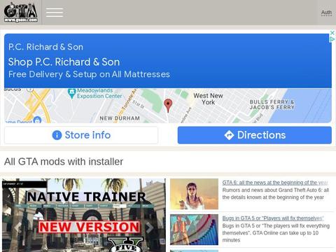Close the ad with the X icon
Viewport: 336px width, 252px height.
pyautogui.click(x=332, y=33)
